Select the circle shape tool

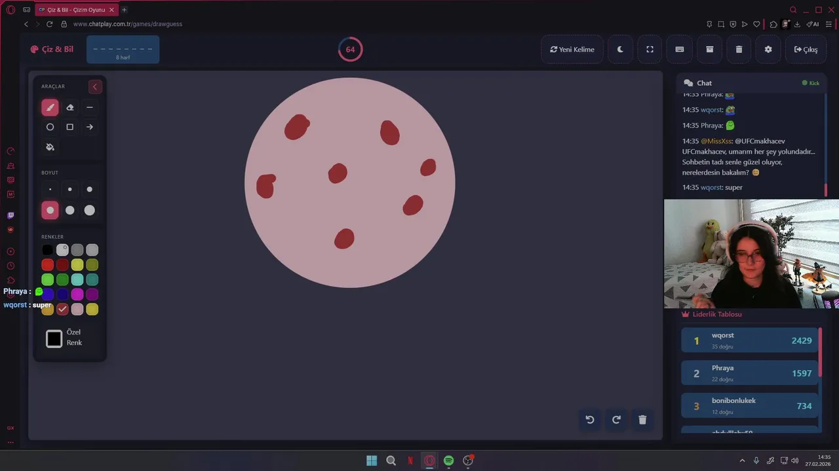pos(50,127)
